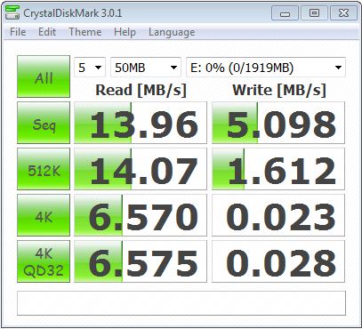Click the Read [MB/s] column header
The width and height of the screenshot is (362, 329).
pos(141,90)
